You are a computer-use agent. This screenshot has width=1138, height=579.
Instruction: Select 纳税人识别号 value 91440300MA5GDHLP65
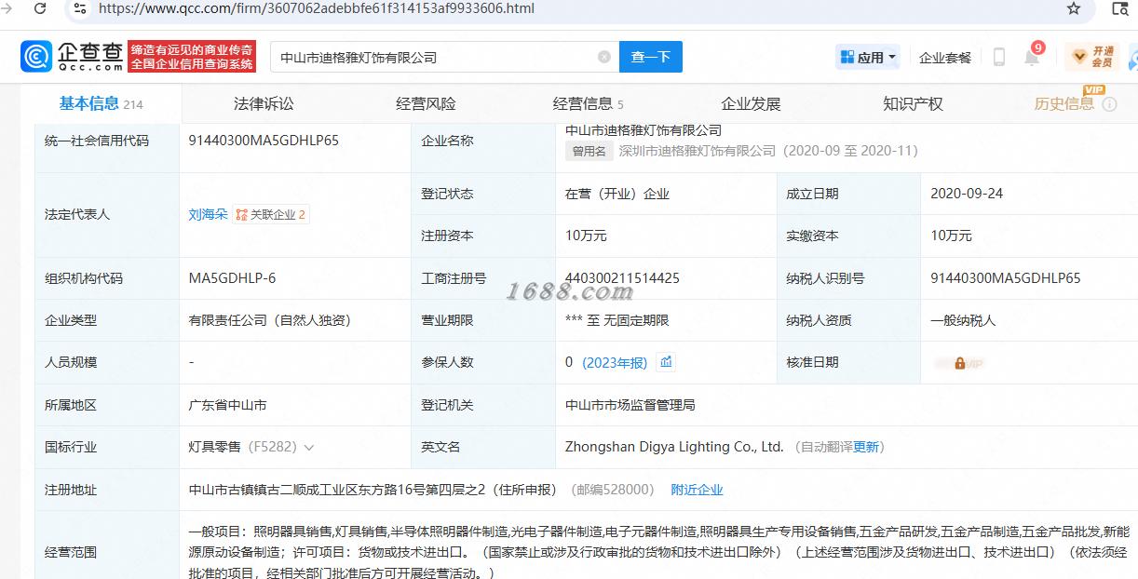point(1006,278)
